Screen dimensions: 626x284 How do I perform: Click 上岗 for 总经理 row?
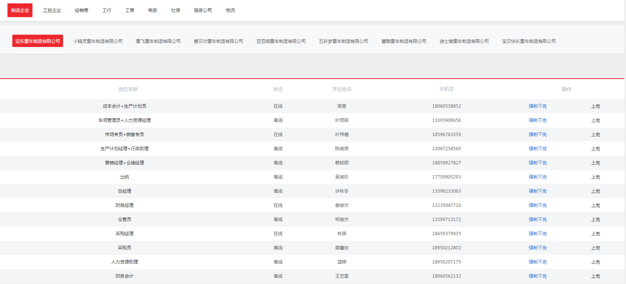(x=595, y=191)
